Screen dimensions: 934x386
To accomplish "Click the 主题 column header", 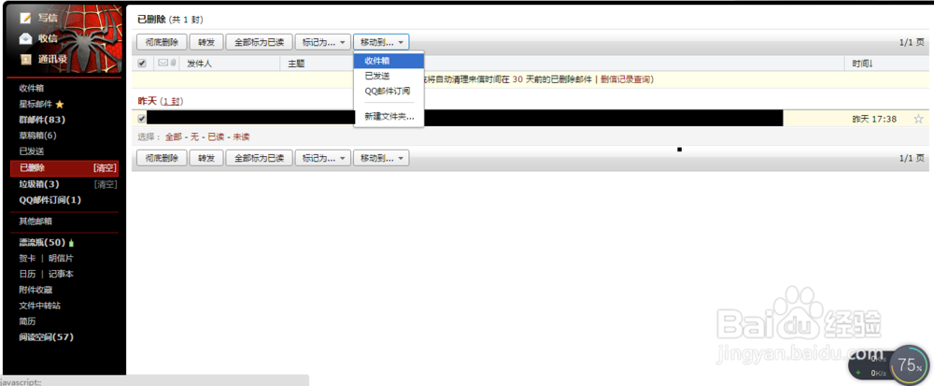I will [x=296, y=64].
